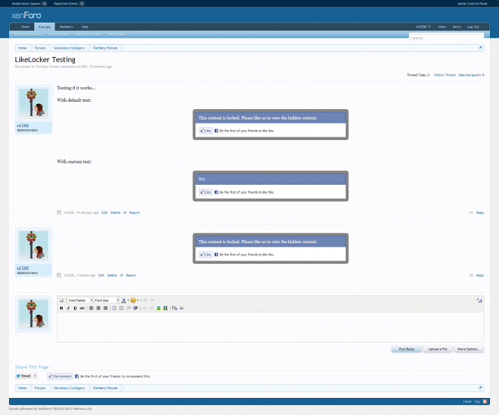Open the Members tab in navigation

(x=66, y=27)
